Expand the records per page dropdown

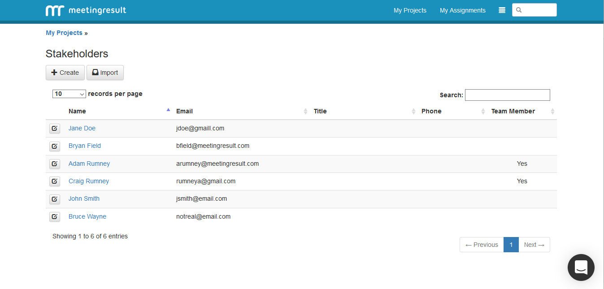tap(69, 94)
